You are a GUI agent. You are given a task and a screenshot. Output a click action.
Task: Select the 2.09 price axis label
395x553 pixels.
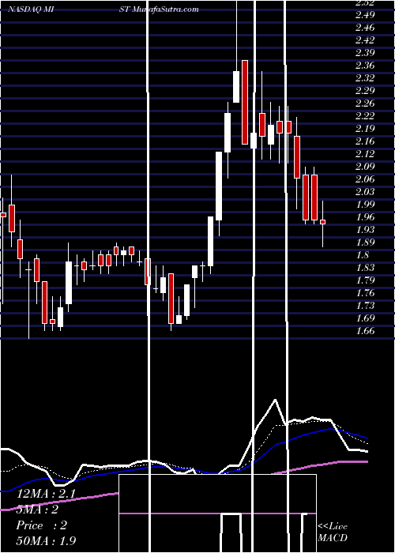(365, 167)
